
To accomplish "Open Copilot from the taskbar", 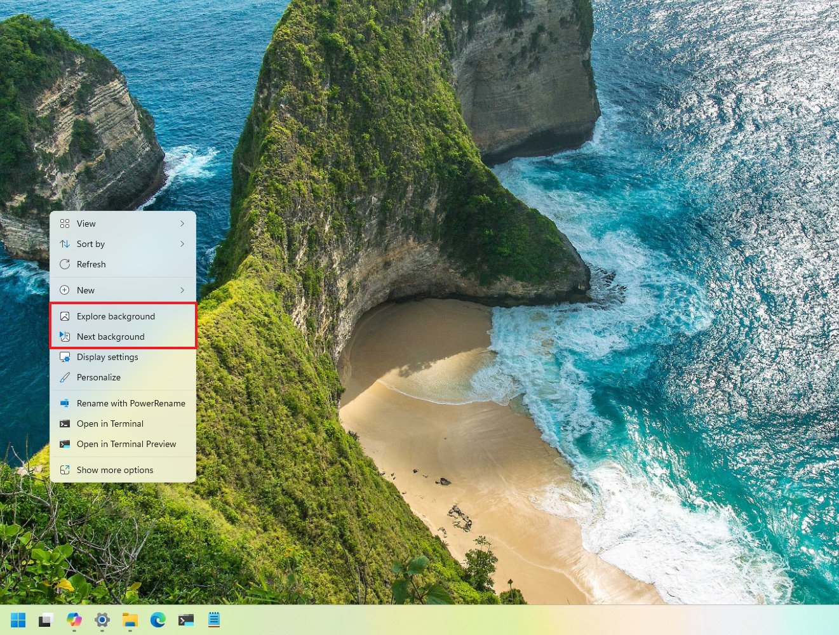I will click(x=74, y=620).
